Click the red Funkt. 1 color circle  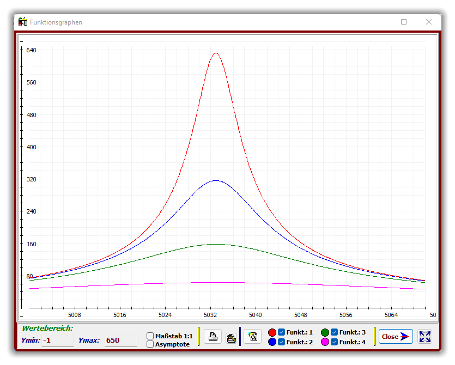click(272, 332)
